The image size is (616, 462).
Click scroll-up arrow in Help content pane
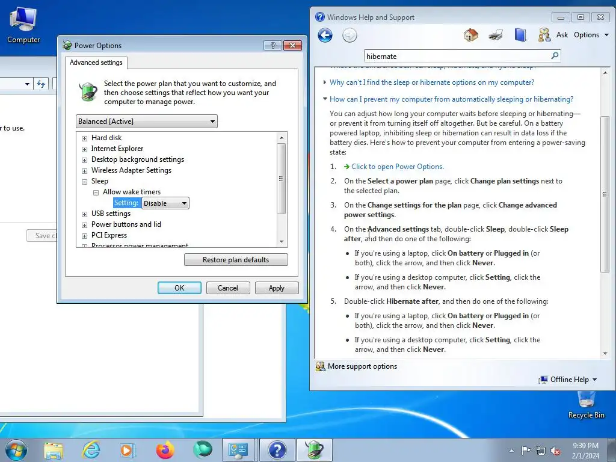605,73
